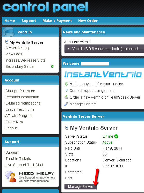The image size is (144, 193).
Task: Open Secondary Server link
Action: click(20, 66)
